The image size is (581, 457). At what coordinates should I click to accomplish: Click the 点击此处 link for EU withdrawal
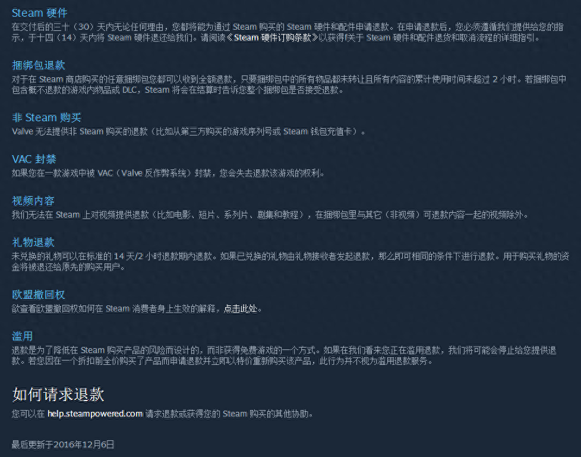240,309
